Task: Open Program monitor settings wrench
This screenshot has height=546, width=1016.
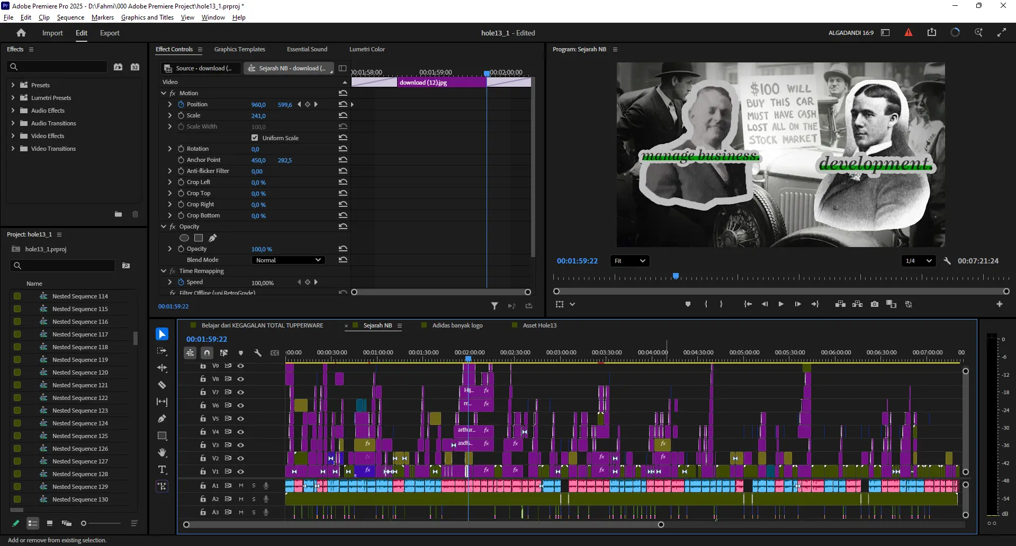Action: pyautogui.click(x=947, y=261)
